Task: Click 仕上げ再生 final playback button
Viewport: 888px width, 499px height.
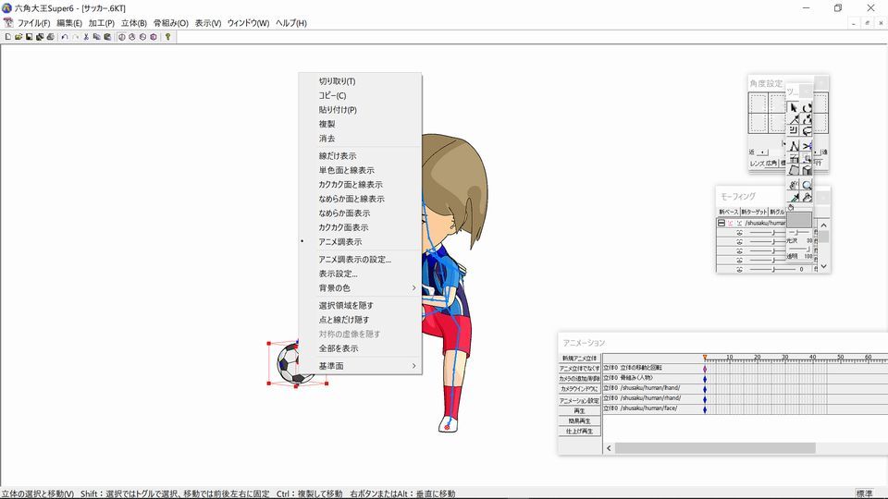Action: pyautogui.click(x=579, y=432)
